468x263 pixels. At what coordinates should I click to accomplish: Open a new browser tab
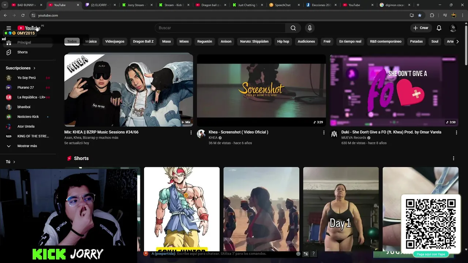click(x=418, y=5)
